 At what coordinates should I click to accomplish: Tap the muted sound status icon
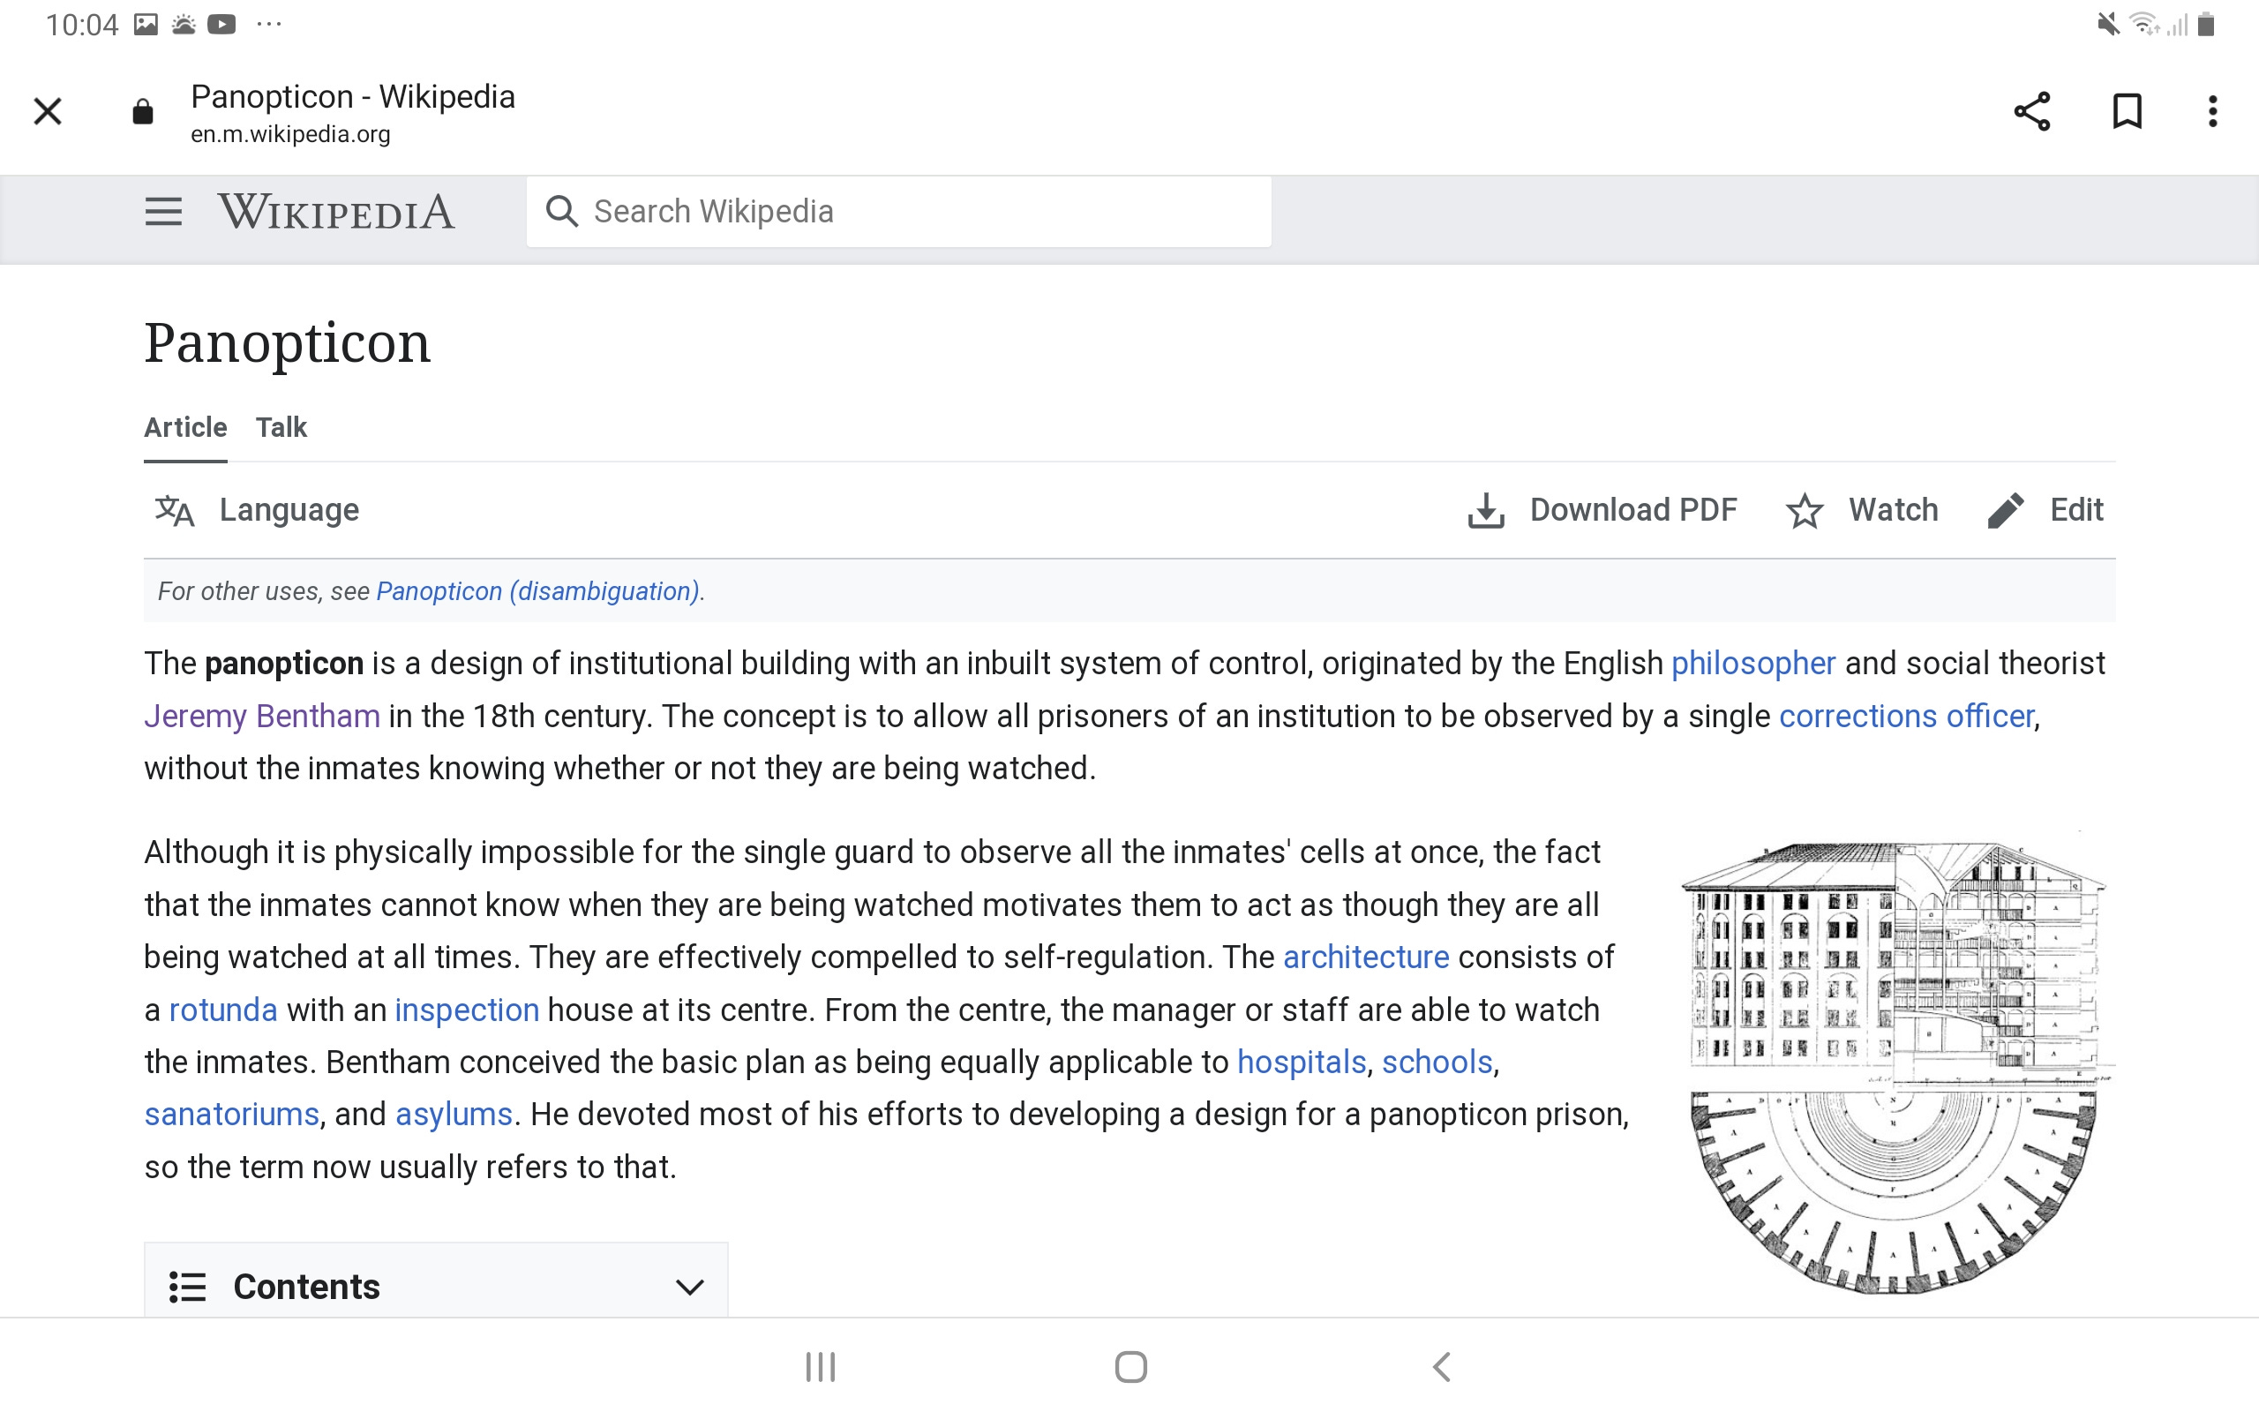(x=2107, y=25)
